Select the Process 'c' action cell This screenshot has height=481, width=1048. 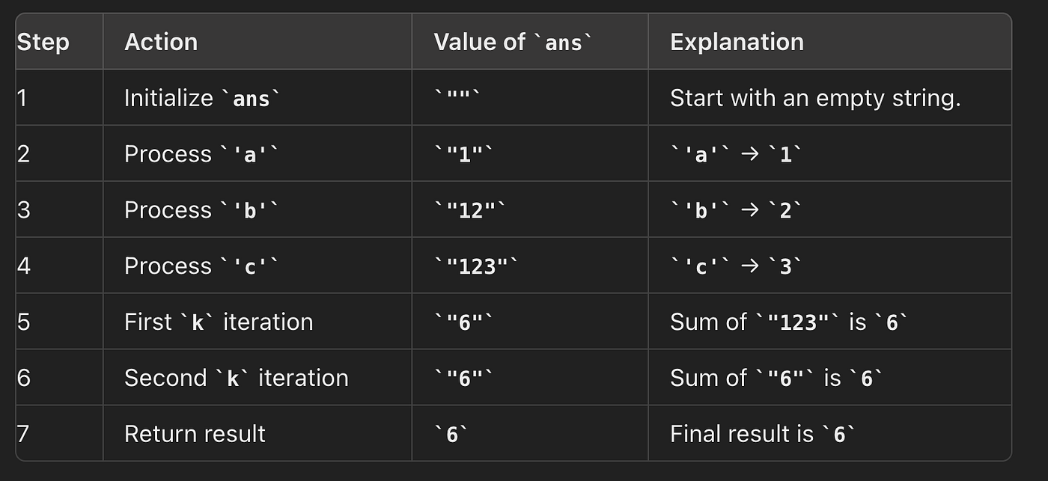coord(201,266)
